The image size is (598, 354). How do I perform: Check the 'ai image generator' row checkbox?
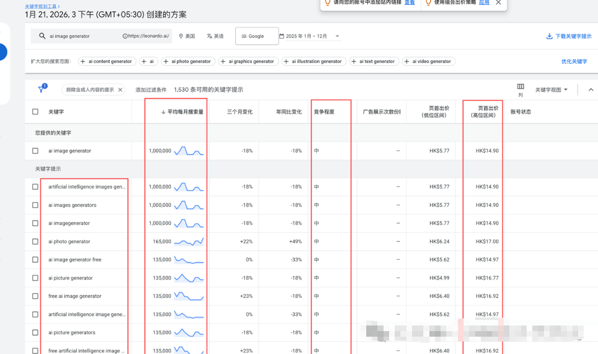pyautogui.click(x=36, y=151)
